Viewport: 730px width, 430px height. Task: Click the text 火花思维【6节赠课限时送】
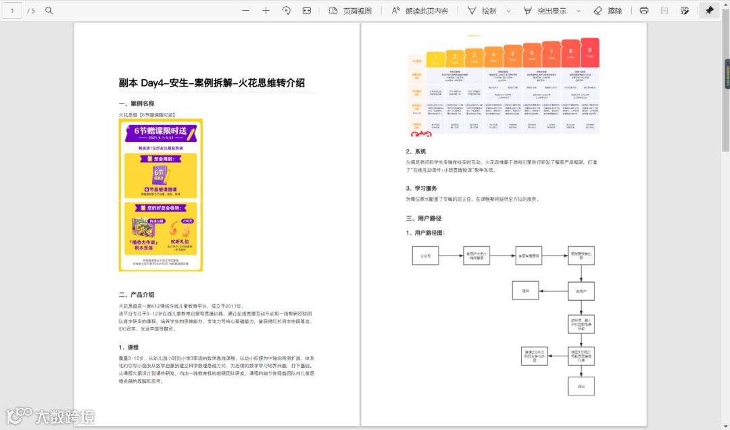147,115
